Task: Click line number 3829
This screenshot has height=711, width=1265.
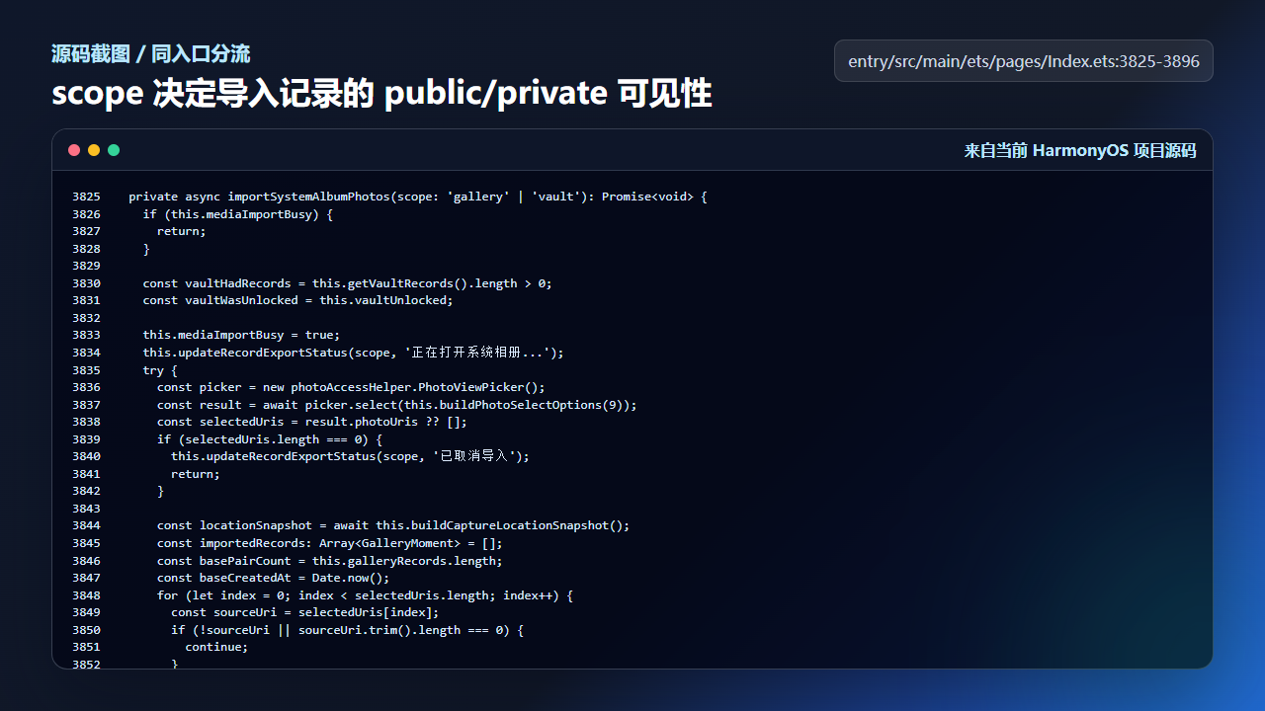Action: (x=86, y=266)
